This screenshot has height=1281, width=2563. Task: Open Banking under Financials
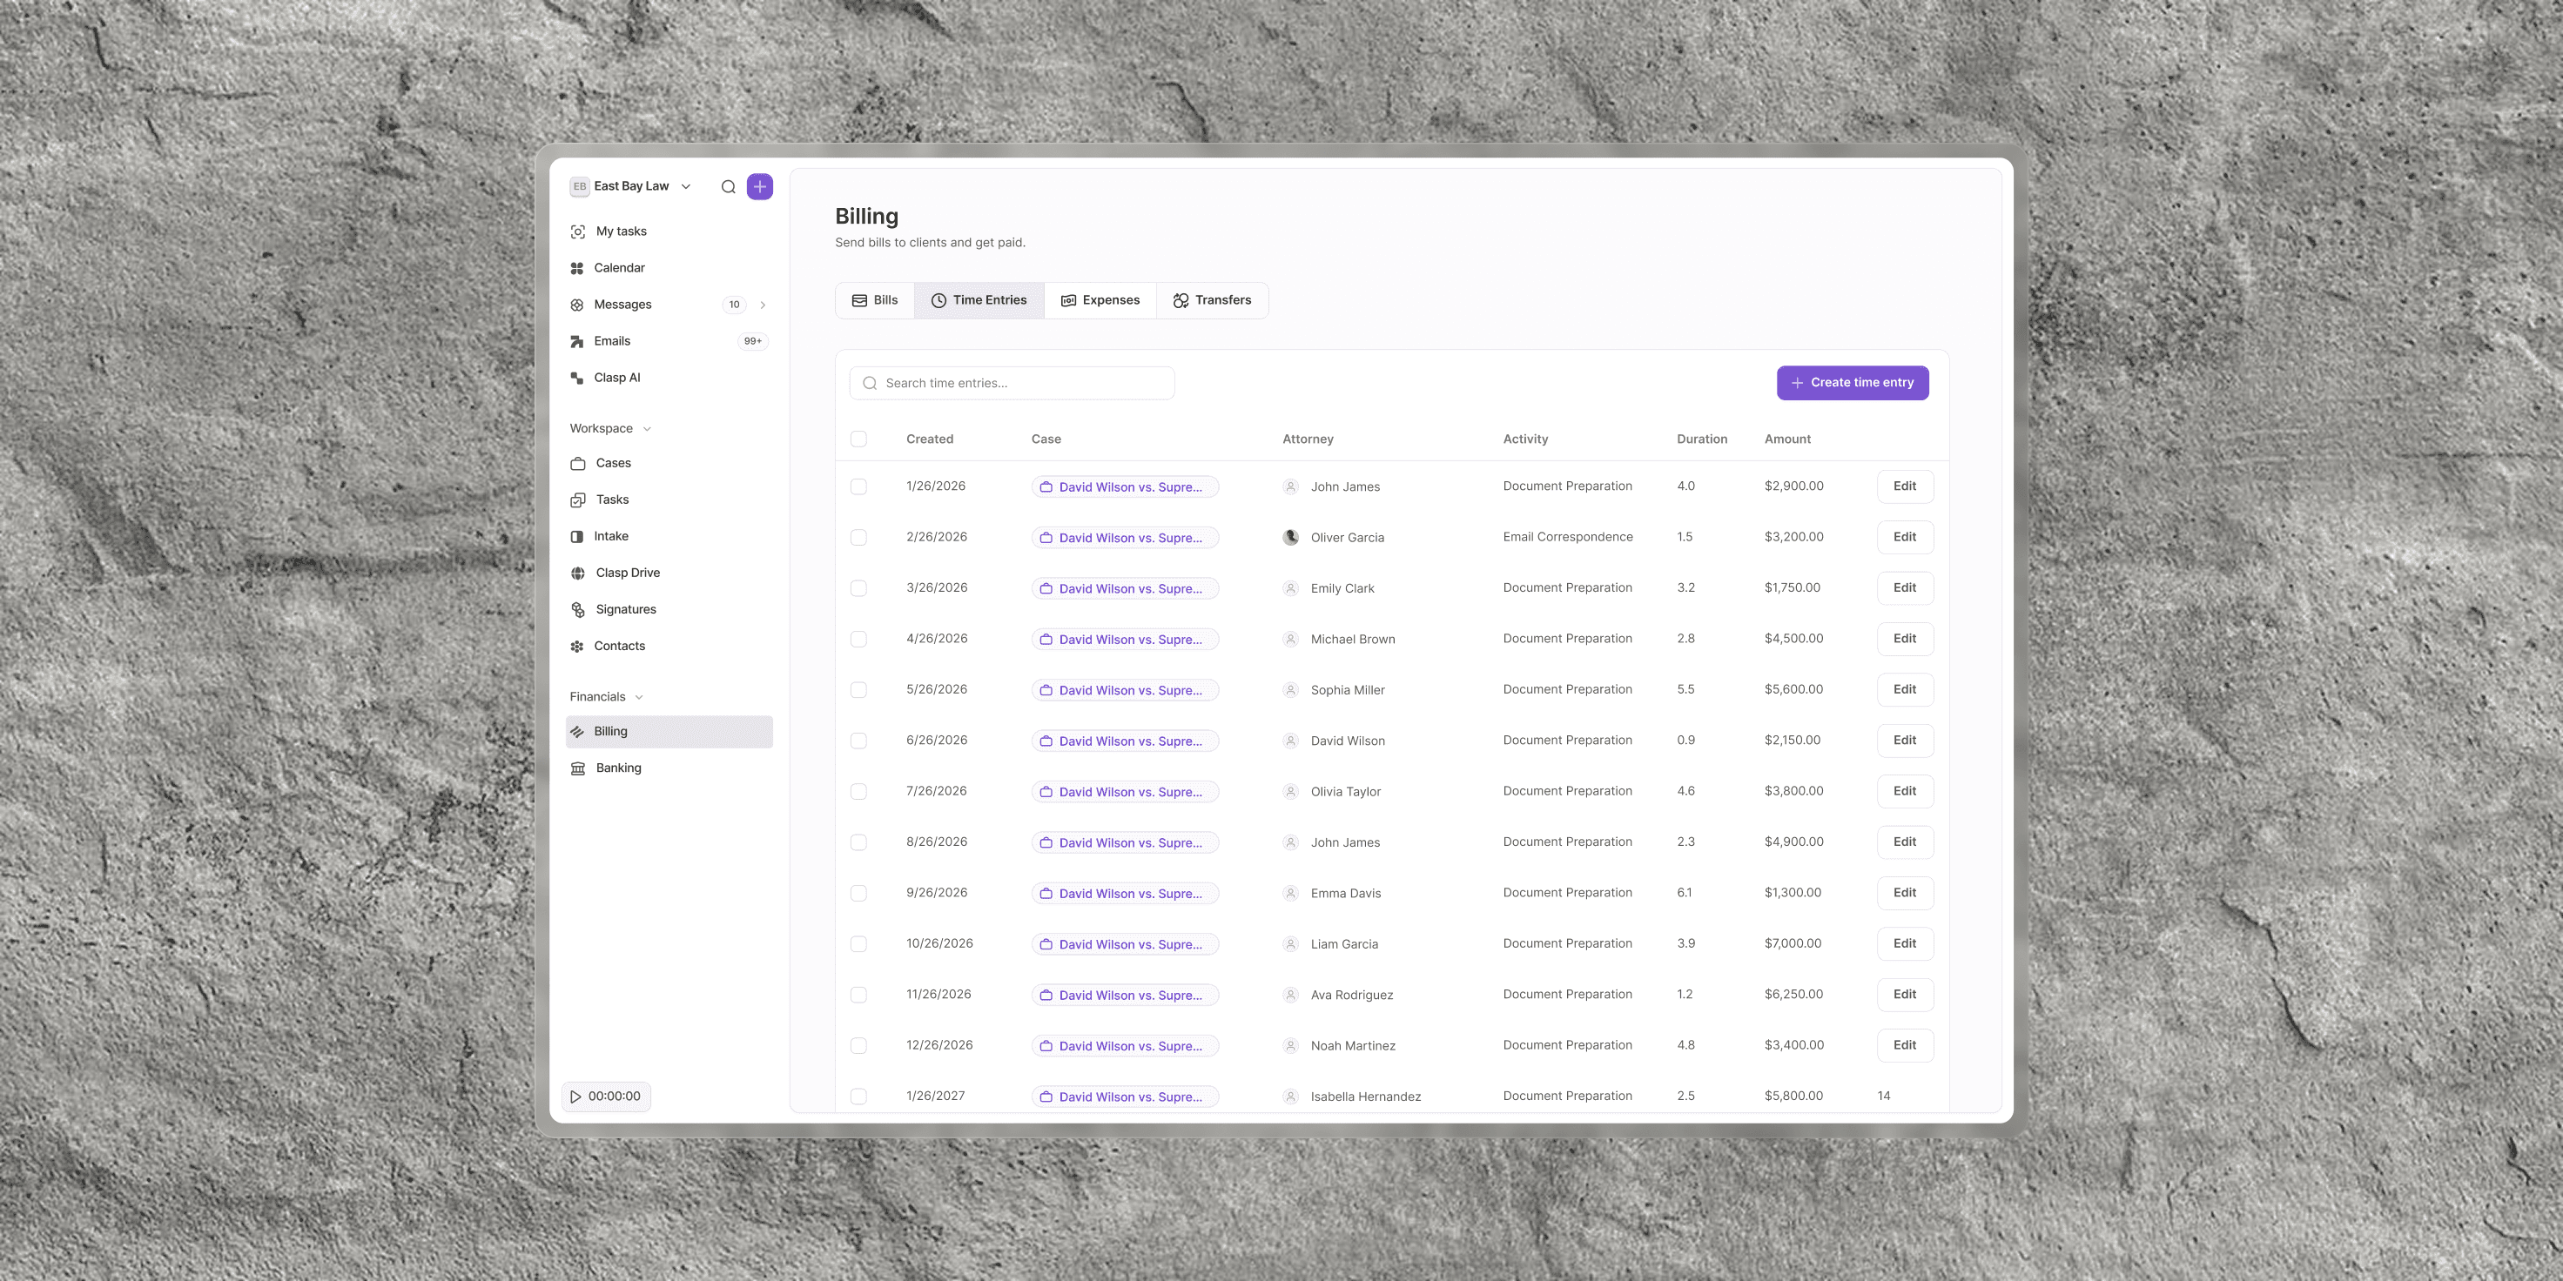[618, 768]
